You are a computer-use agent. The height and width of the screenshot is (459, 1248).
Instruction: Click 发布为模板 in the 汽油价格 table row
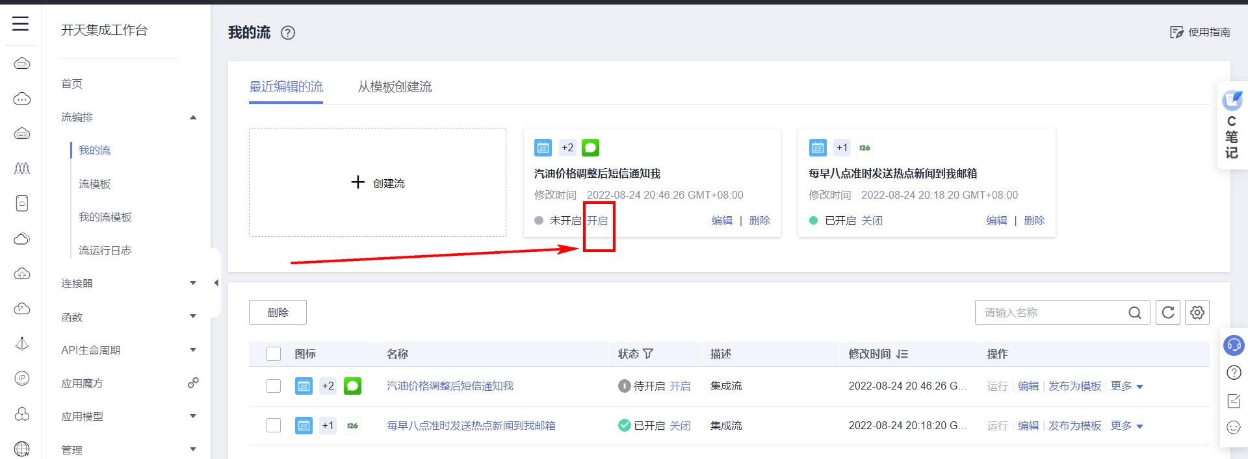1075,386
